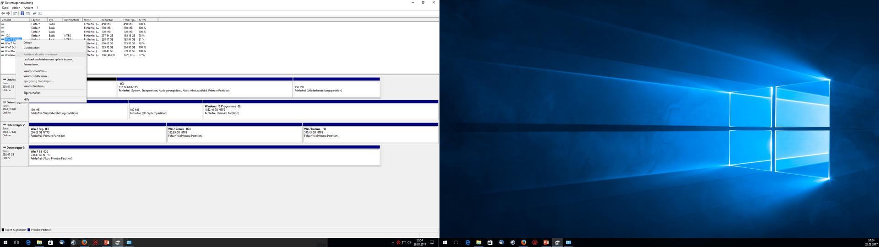Select the Win7 Schule (G:) partition
879x247 pixels.
pyautogui.click(x=234, y=133)
